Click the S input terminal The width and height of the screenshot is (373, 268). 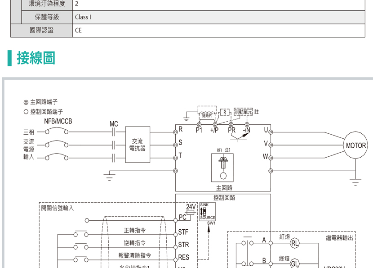pos(176,145)
